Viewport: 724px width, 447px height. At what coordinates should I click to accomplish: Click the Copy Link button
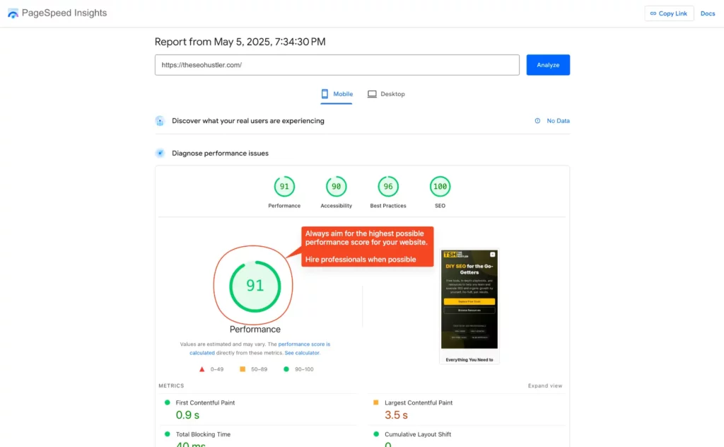point(669,13)
